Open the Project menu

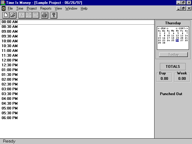(31, 8)
